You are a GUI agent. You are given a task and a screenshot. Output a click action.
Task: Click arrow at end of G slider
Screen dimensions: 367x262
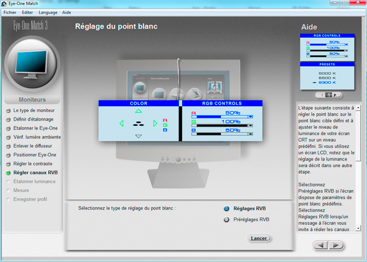coord(250,126)
